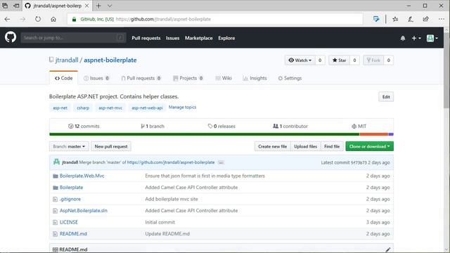
Task: View the 0 releases
Action: [221, 126]
